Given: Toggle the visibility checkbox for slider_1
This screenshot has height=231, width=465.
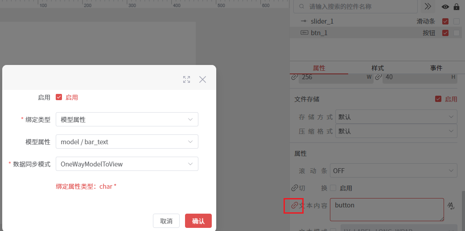Looking at the screenshot, I should 445,21.
